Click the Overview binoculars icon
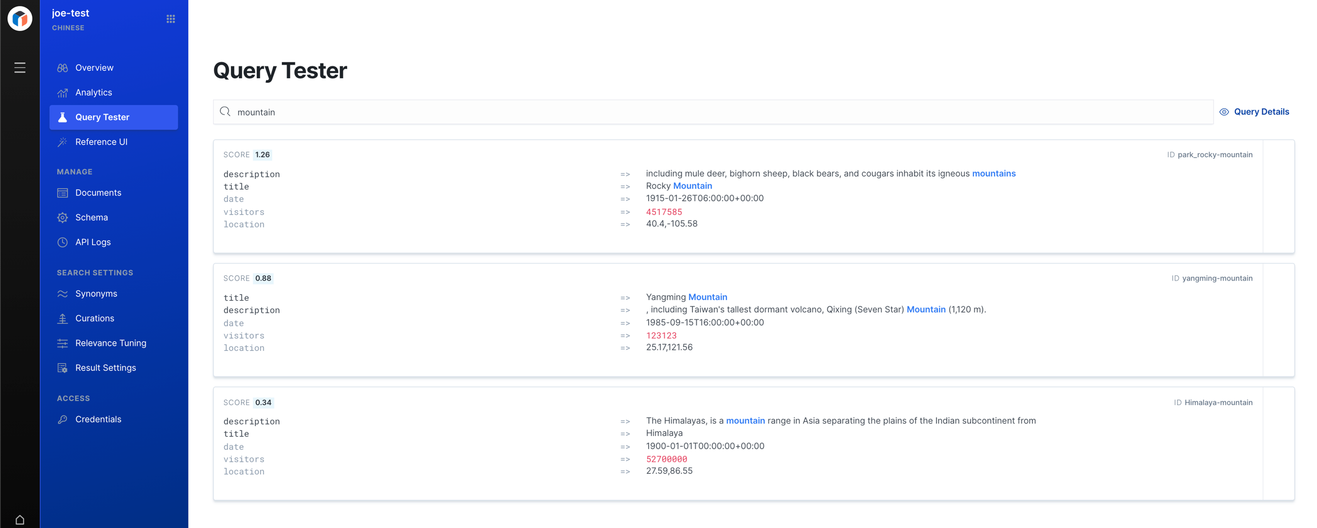Image resolution: width=1317 pixels, height=528 pixels. [62, 68]
